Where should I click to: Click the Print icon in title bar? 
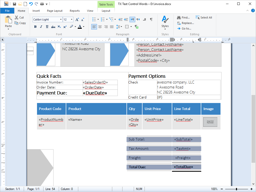tap(42, 4)
